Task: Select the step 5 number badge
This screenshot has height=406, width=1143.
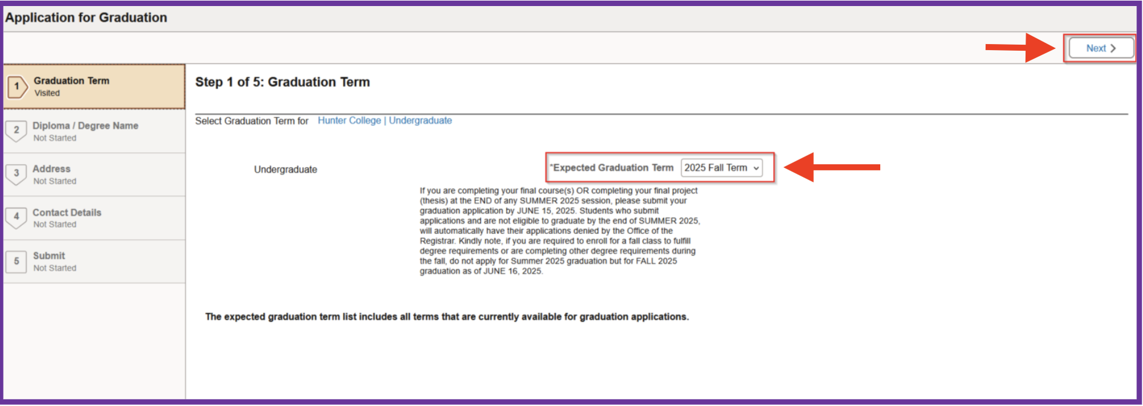Action: pyautogui.click(x=16, y=261)
